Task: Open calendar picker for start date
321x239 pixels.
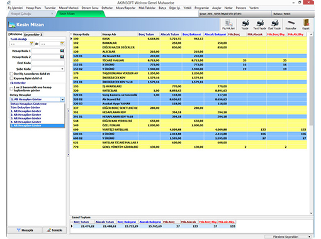Action: tap(31, 43)
